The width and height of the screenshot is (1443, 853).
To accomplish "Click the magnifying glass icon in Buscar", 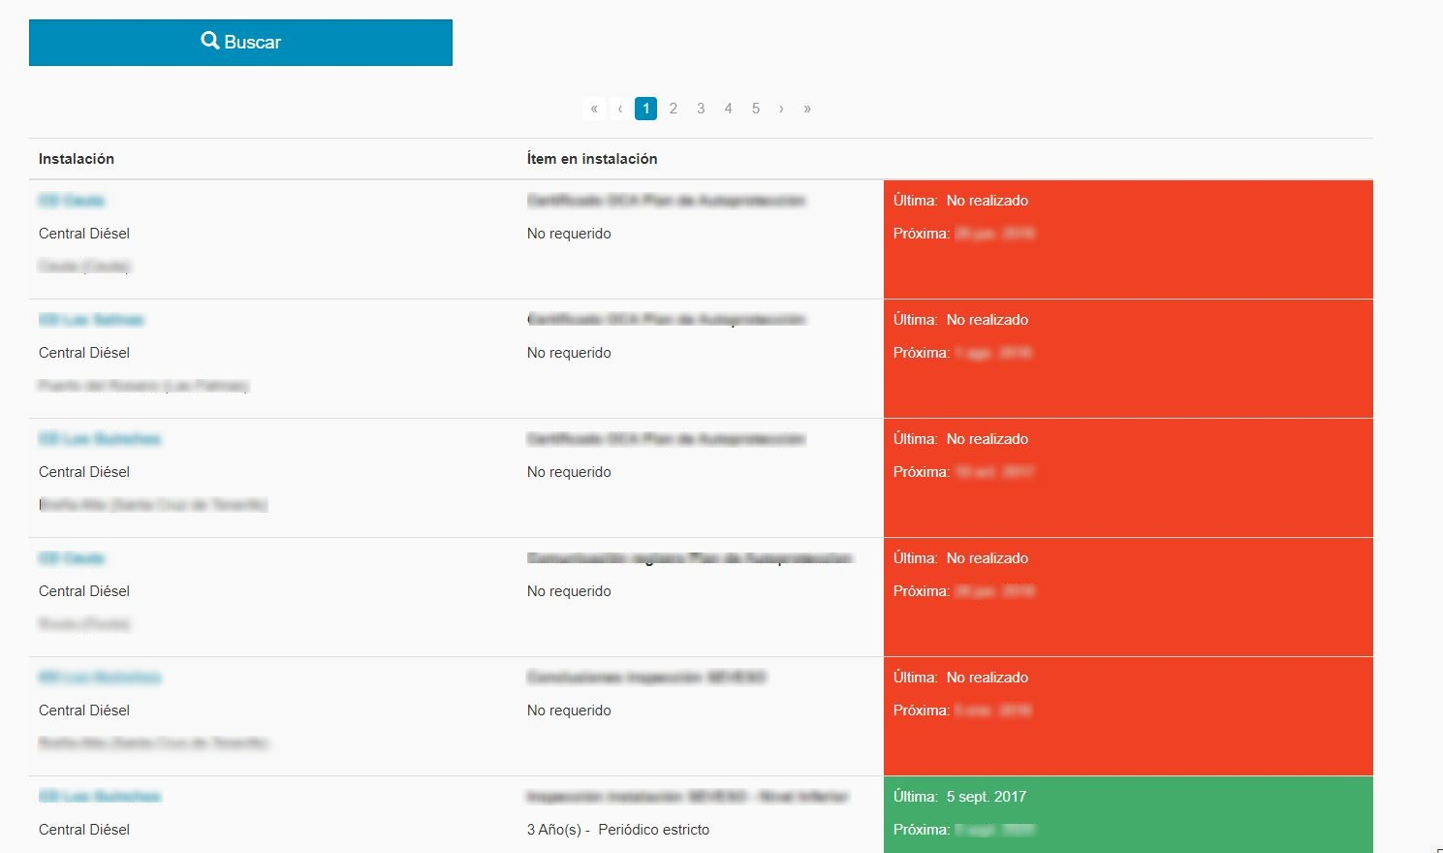I will (209, 41).
